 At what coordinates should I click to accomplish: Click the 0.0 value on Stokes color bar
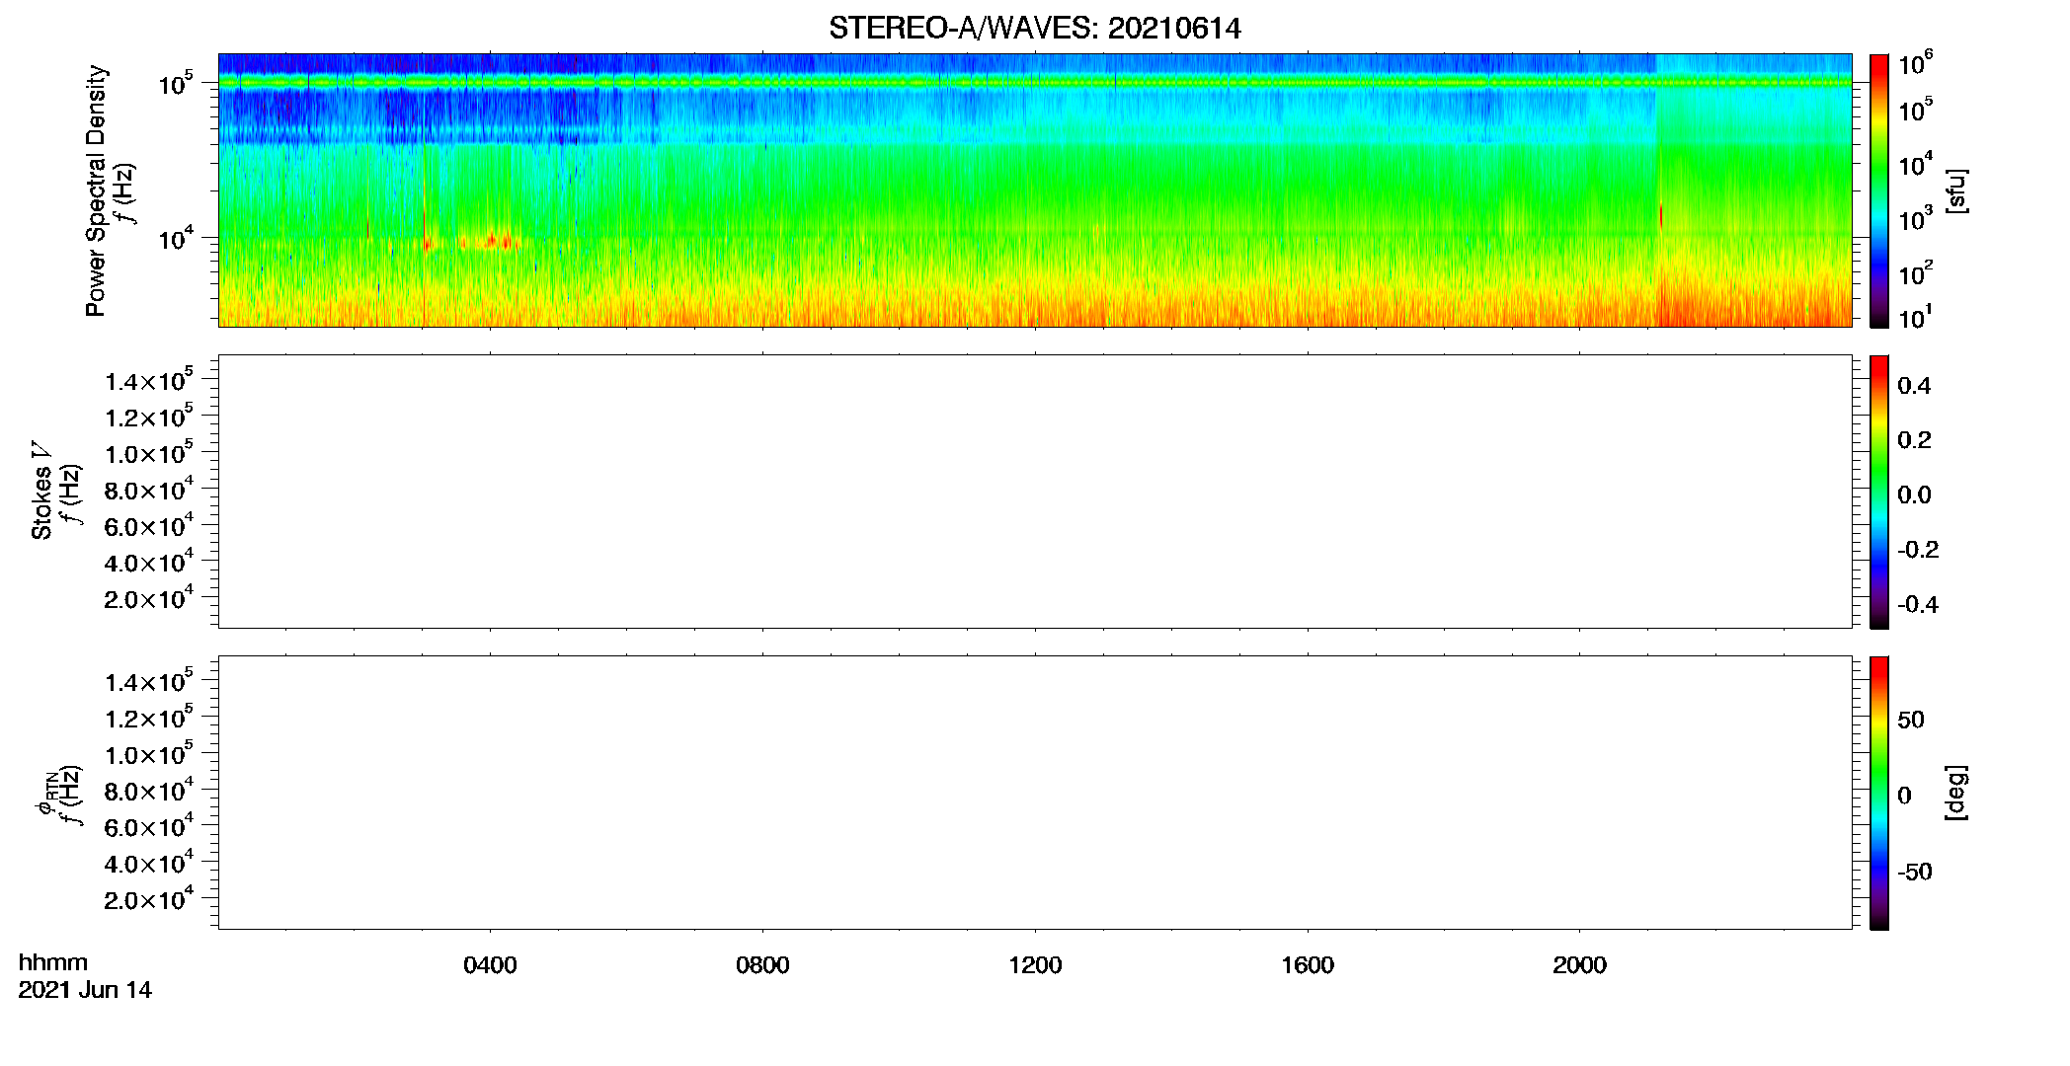click(1914, 495)
